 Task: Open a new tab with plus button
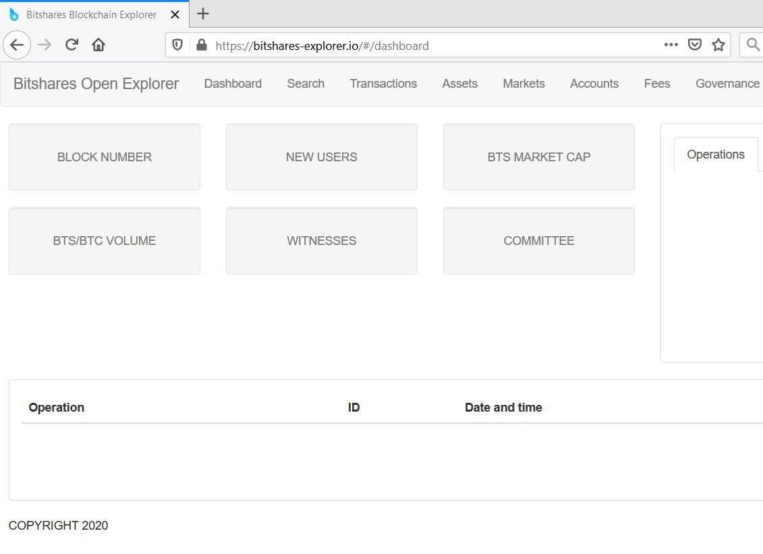click(x=203, y=13)
